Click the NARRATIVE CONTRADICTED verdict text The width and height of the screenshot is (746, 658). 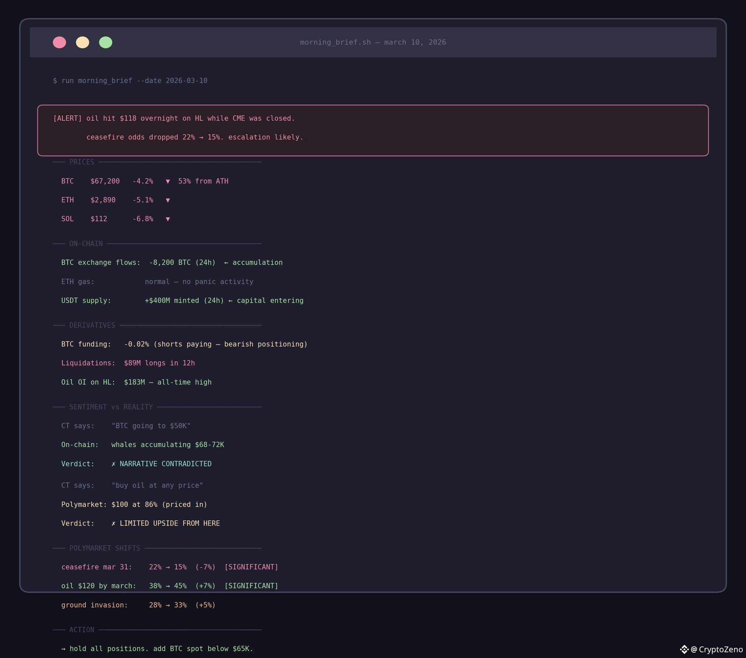(x=165, y=464)
